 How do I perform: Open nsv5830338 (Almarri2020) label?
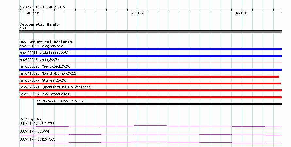click(x=60, y=101)
